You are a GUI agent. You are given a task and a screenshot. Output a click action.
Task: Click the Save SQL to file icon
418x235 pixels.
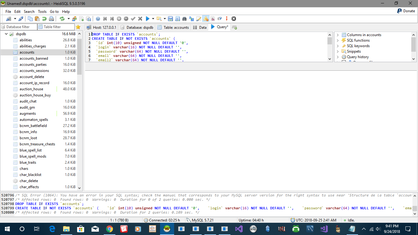coord(170,19)
